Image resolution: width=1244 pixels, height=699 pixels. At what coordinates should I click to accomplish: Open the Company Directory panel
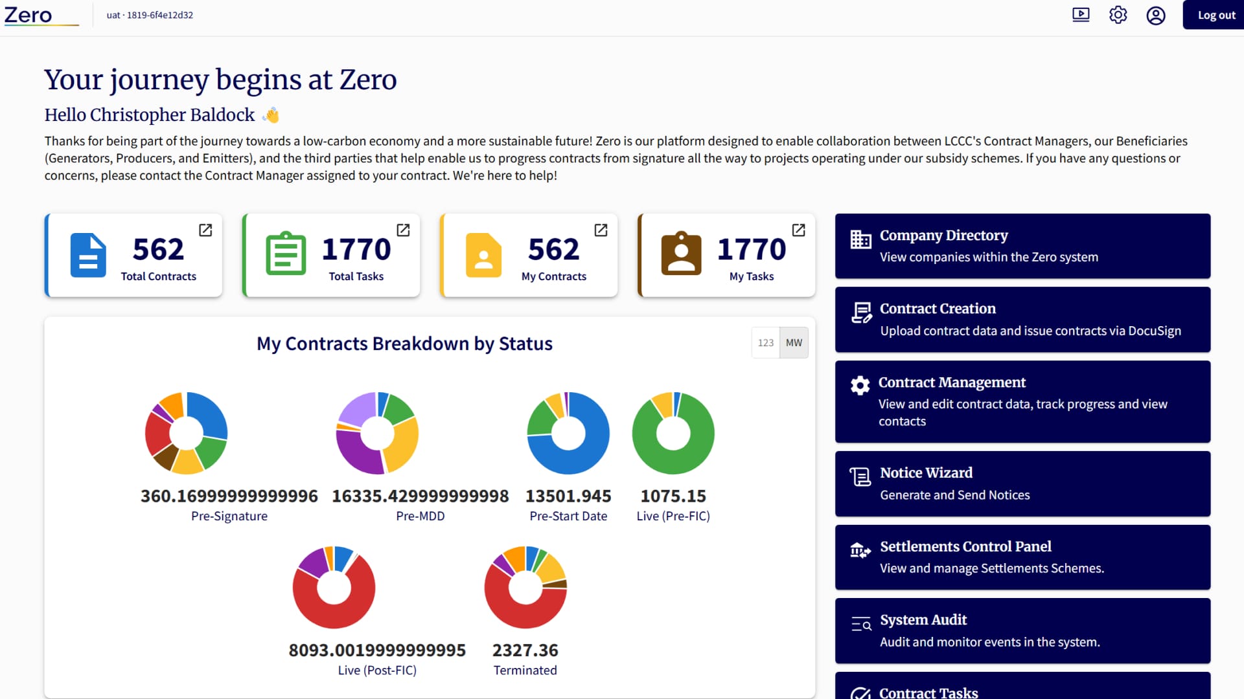(1022, 246)
